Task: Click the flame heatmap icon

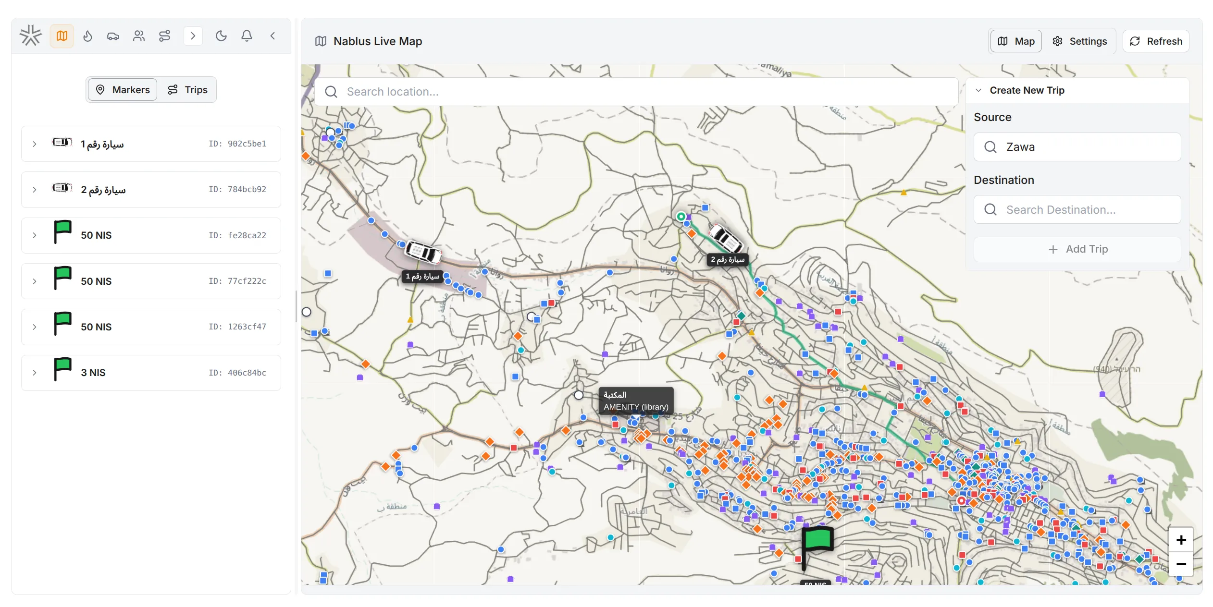Action: pos(87,36)
